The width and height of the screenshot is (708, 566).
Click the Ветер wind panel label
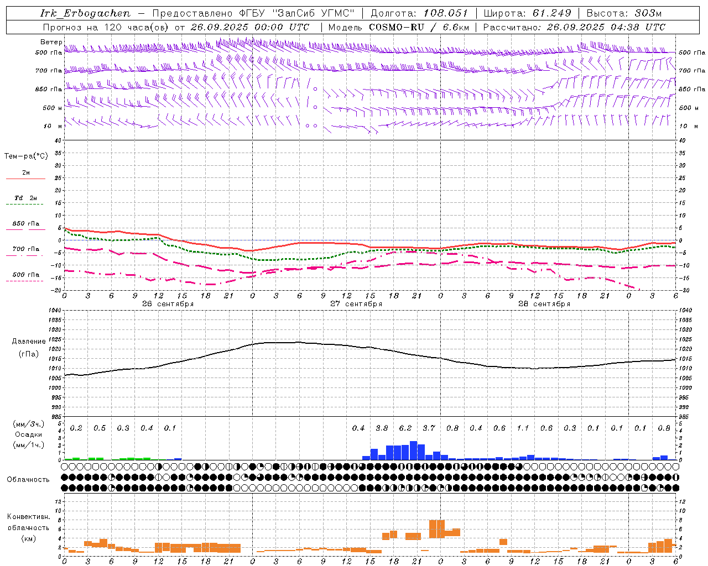point(51,42)
